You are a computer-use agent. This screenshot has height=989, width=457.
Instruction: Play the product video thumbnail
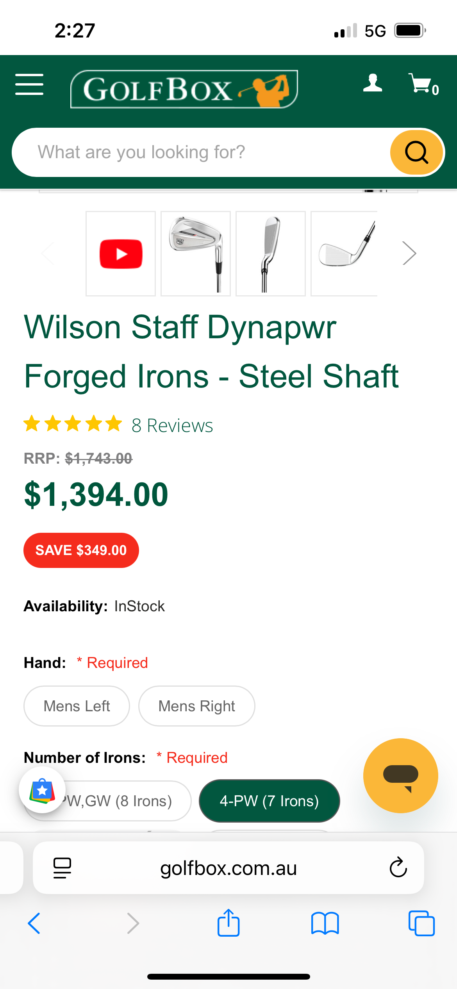pos(121,254)
